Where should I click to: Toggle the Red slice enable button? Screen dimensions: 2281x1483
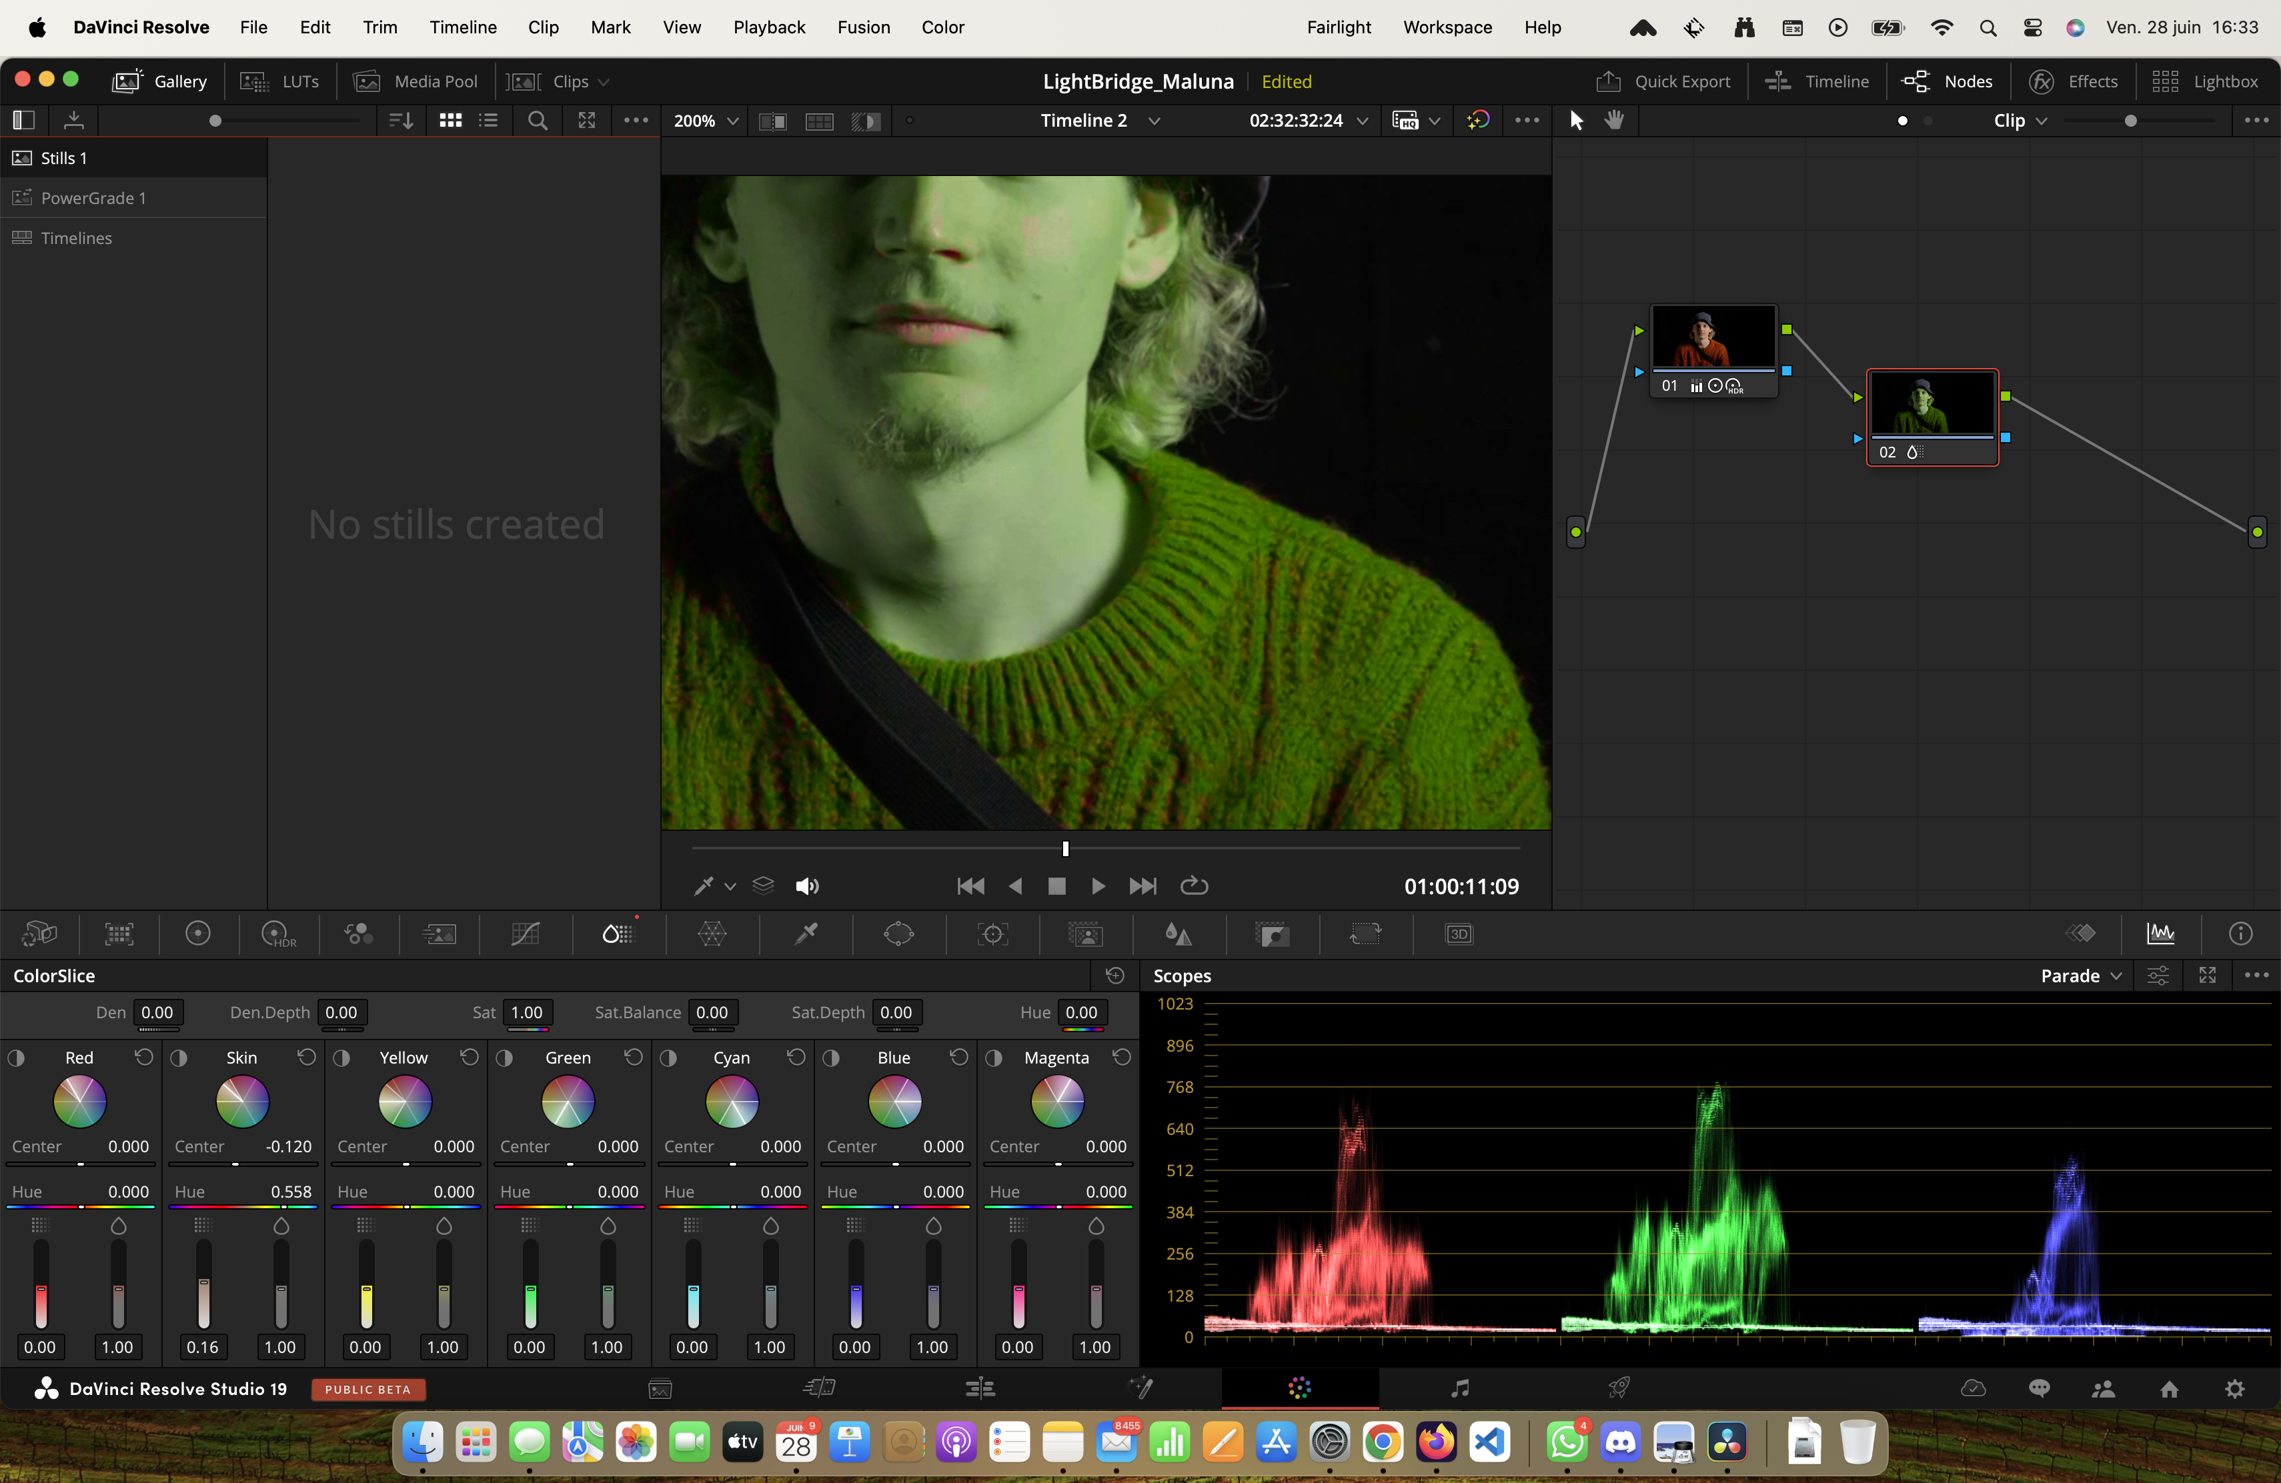(x=16, y=1058)
